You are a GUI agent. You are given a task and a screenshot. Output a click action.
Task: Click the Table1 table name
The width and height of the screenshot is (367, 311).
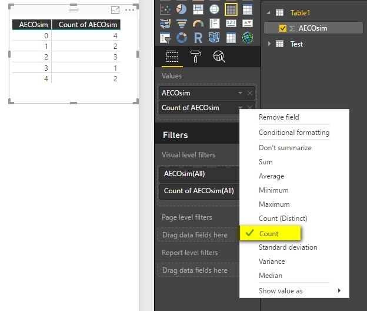coord(300,12)
